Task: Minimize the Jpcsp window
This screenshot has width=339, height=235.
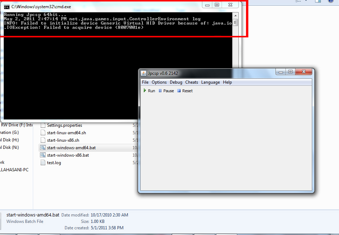Action: (x=281, y=72)
